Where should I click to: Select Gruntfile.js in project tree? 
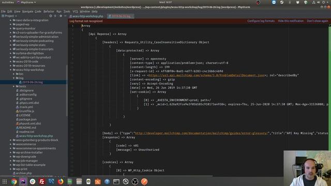pyautogui.click(x=26, y=111)
